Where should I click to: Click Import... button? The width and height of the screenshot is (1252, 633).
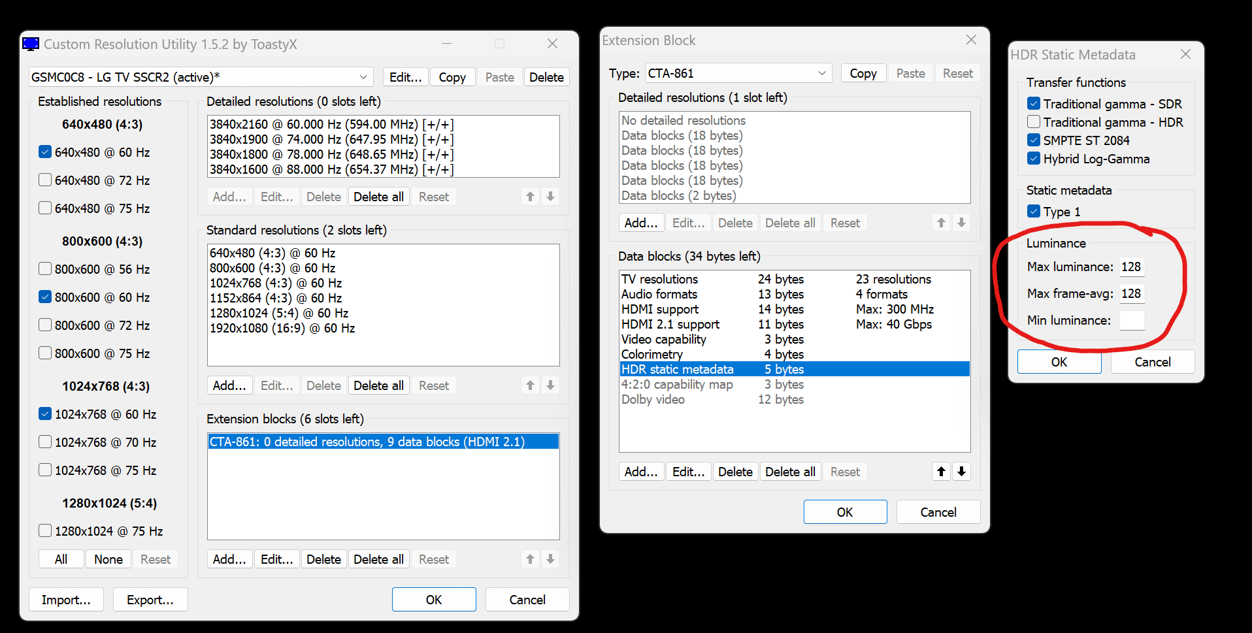click(x=66, y=600)
